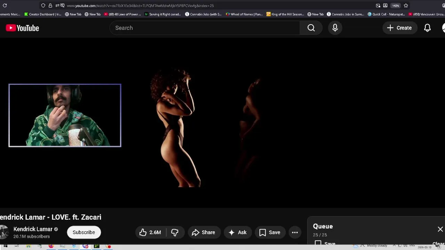
Task: Open the Kendrick Lamar channel name link
Action: coord(33,229)
